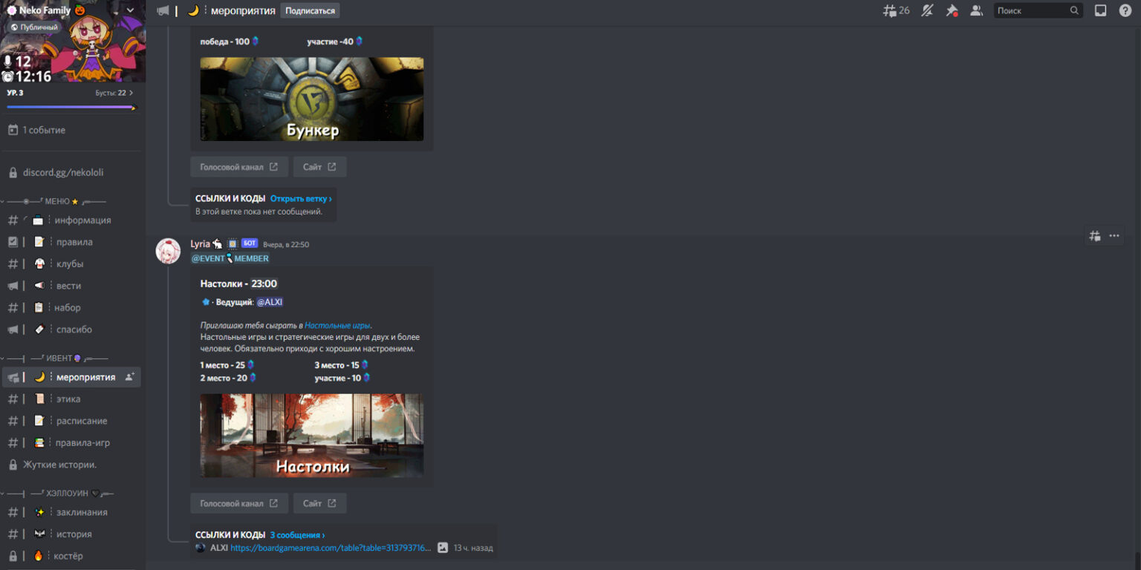Open the search magnifier in the search bar
Screen dimensions: 1141x570
pos(1073,10)
